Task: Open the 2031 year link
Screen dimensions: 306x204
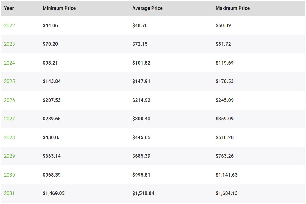Action: [x=9, y=194]
